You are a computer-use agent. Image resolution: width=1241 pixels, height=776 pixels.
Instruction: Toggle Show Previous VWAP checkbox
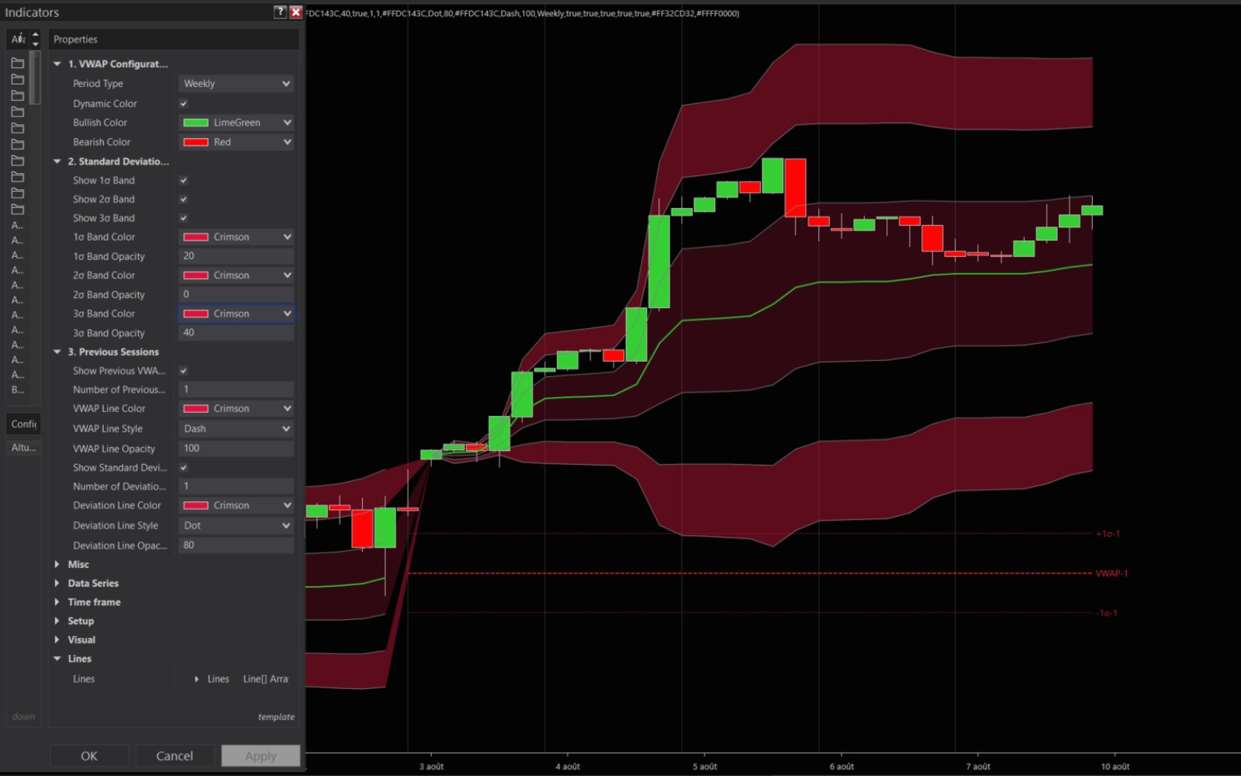[x=184, y=371]
